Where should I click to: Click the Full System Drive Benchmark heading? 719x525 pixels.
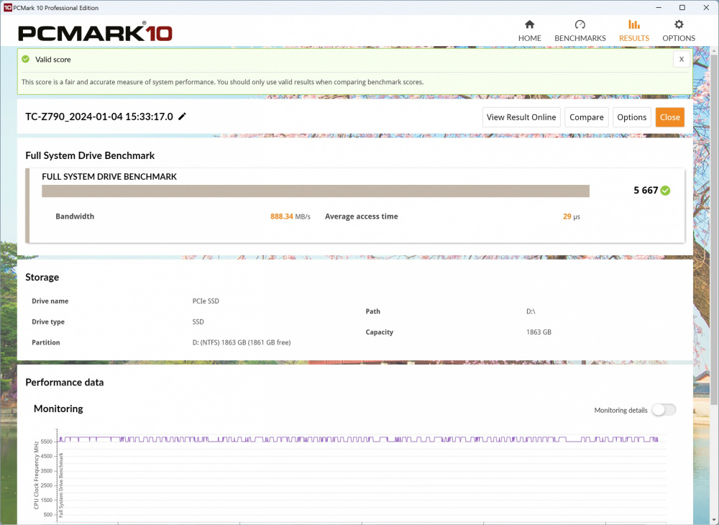point(90,155)
